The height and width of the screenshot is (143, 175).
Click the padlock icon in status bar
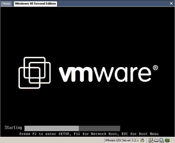coord(142,140)
